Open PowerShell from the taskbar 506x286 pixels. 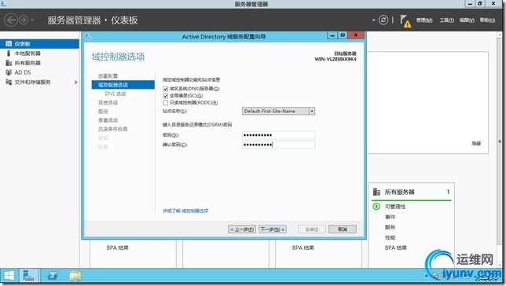click(53, 276)
